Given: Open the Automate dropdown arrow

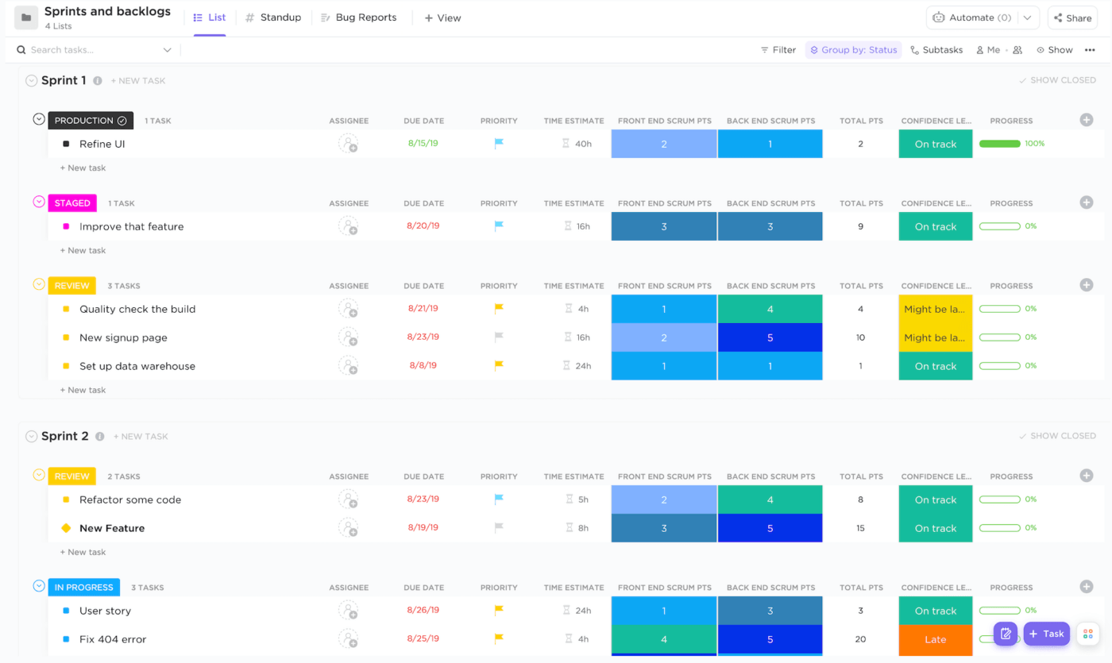Looking at the screenshot, I should [x=1029, y=17].
